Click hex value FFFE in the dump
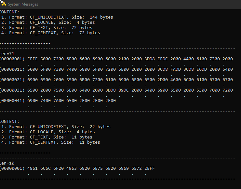 [x=33, y=59]
